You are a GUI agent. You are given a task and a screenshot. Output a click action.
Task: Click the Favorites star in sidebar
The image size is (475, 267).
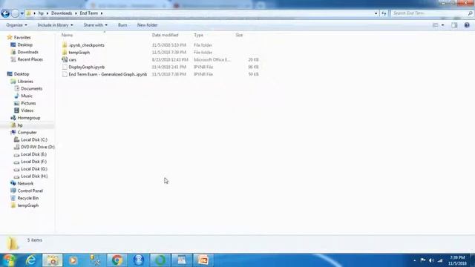tap(10, 37)
